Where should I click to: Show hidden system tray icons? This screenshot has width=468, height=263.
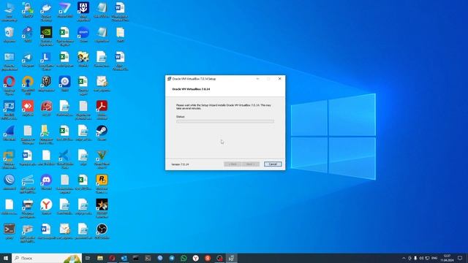click(x=404, y=258)
